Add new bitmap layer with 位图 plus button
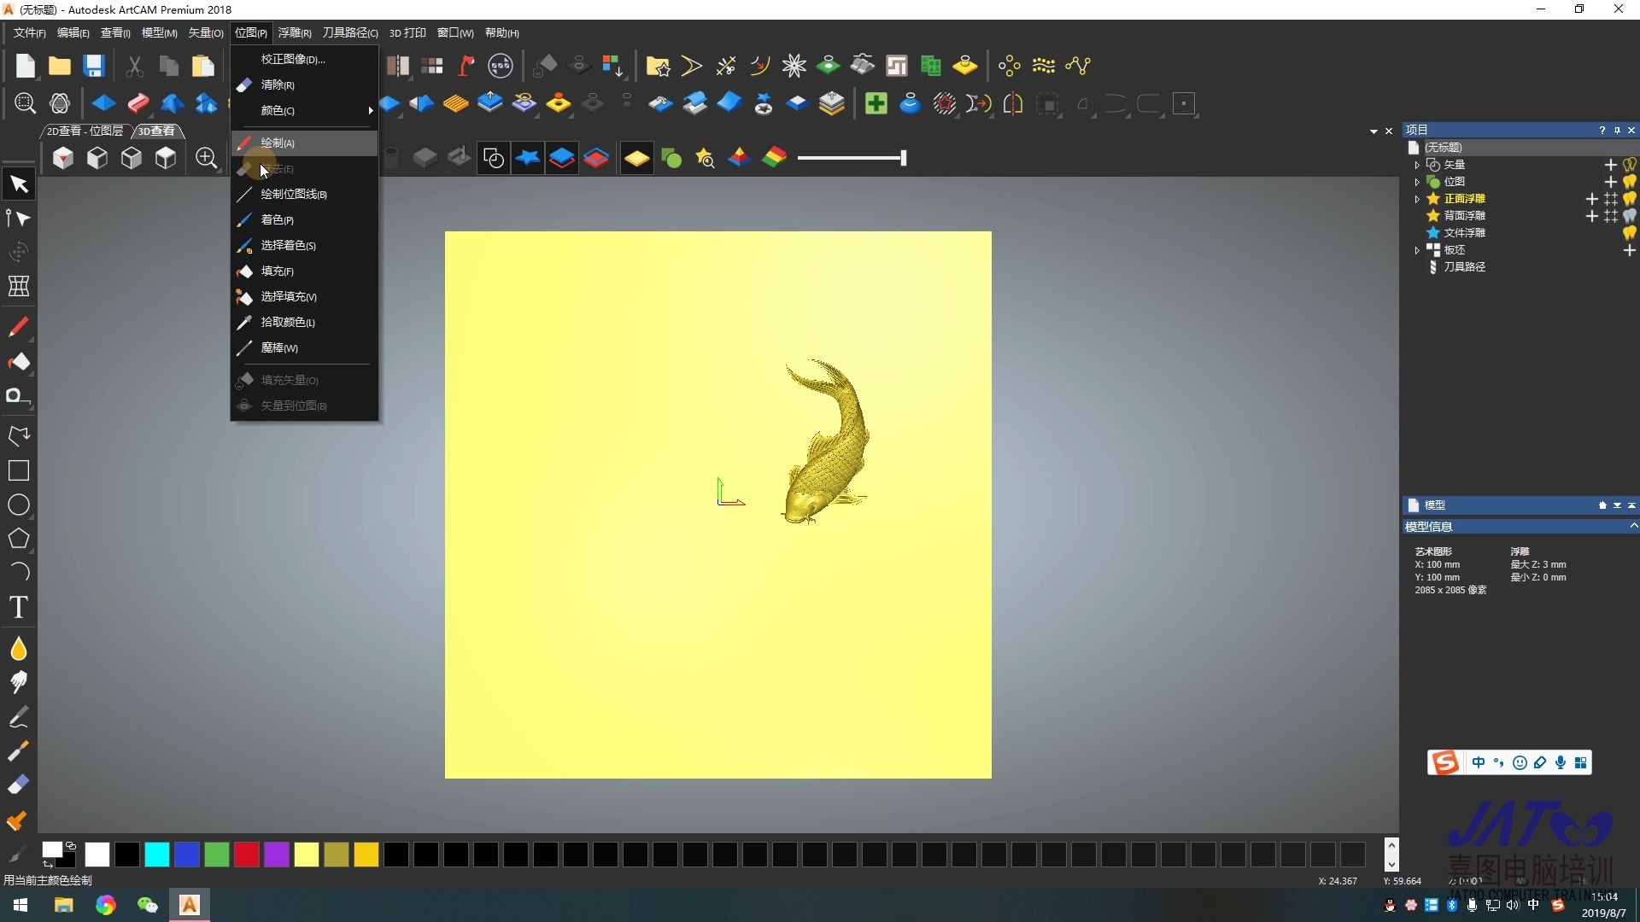Viewport: 1640px width, 922px height. click(x=1610, y=182)
